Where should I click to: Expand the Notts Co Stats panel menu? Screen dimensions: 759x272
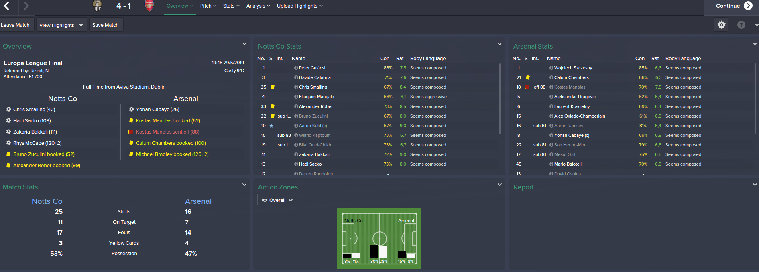pos(500,44)
